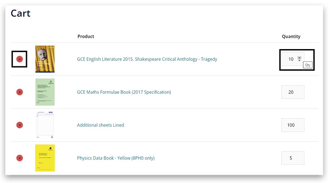Screen dimensions: 331x183
Task: Remove Physics Data Book from cart
Action: pos(19,158)
